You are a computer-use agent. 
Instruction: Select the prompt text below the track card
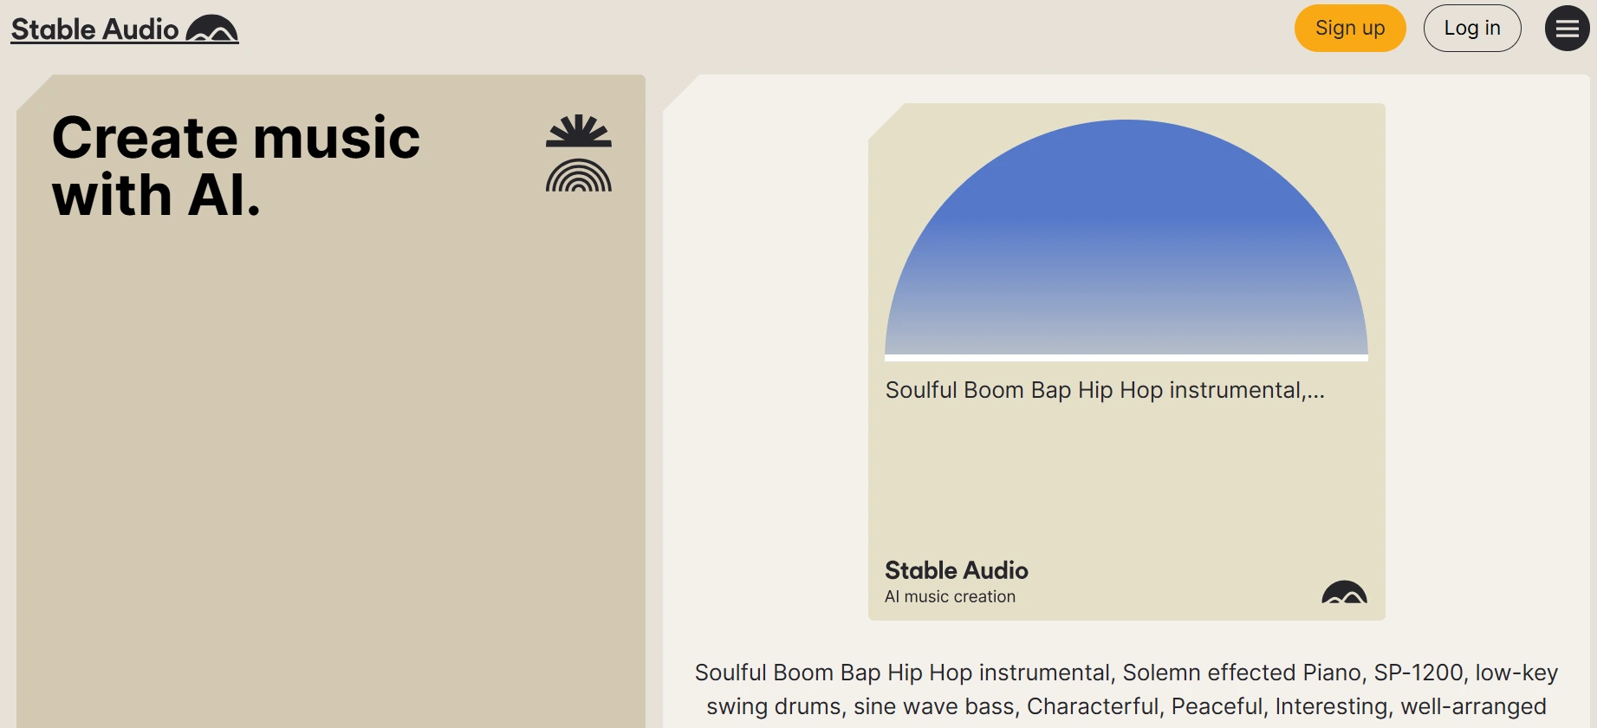(1126, 689)
